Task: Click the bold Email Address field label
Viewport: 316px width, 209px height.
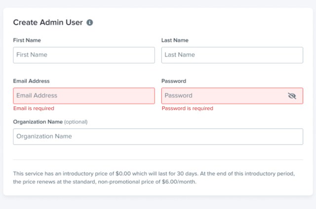Action: pyautogui.click(x=32, y=81)
